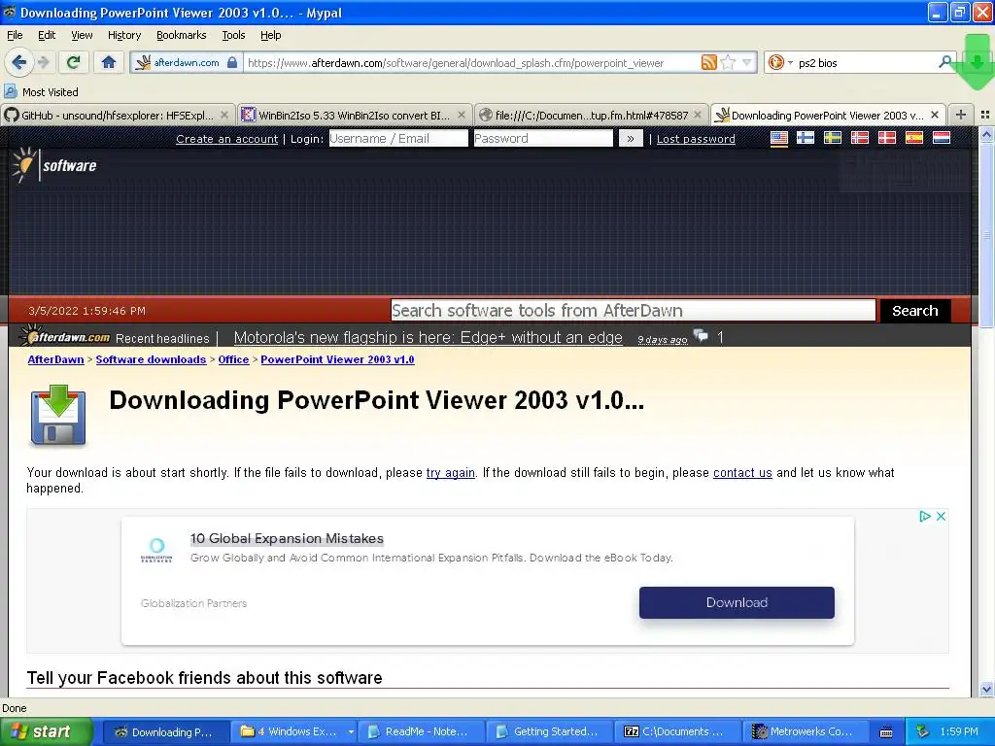This screenshot has width=995, height=746.
Task: Click the RSS feed icon in address bar
Action: point(708,62)
